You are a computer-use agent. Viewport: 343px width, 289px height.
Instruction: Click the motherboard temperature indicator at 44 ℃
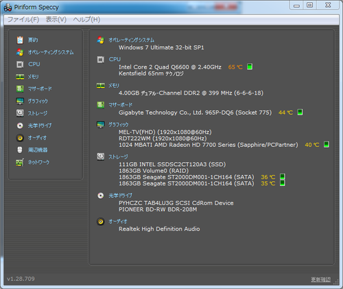click(300, 113)
